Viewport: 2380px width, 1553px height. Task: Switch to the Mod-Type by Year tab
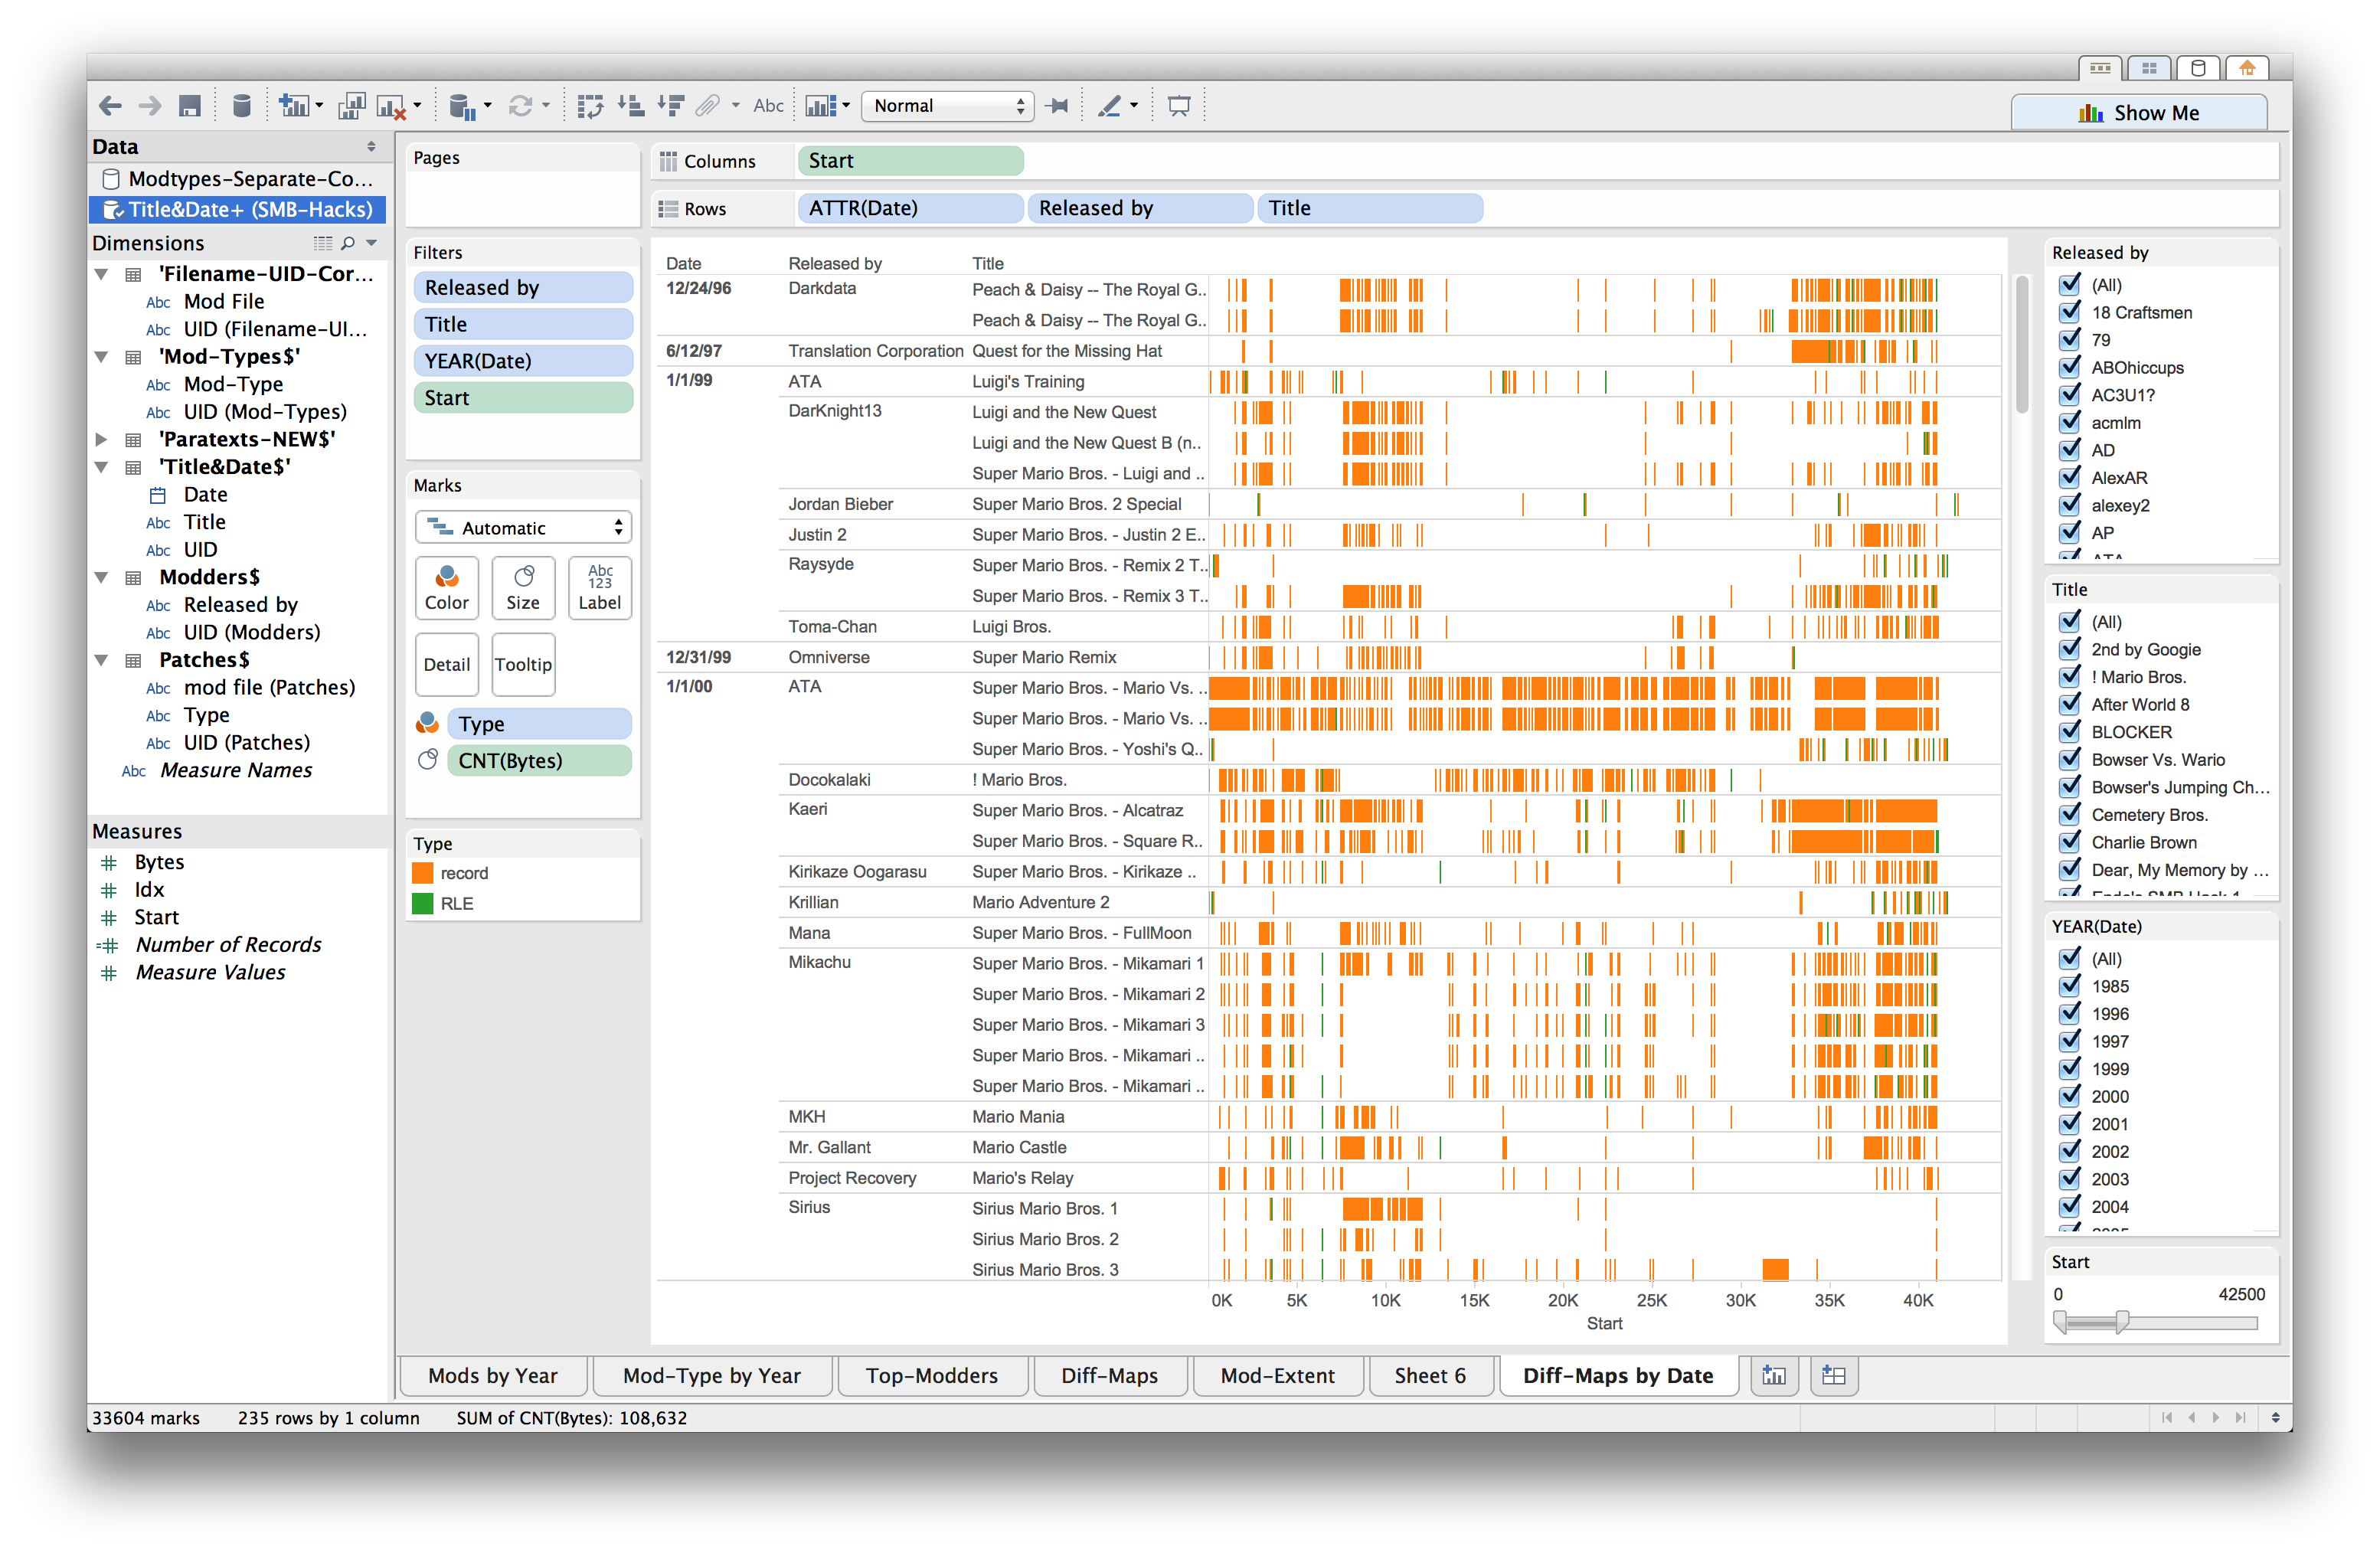(712, 1376)
